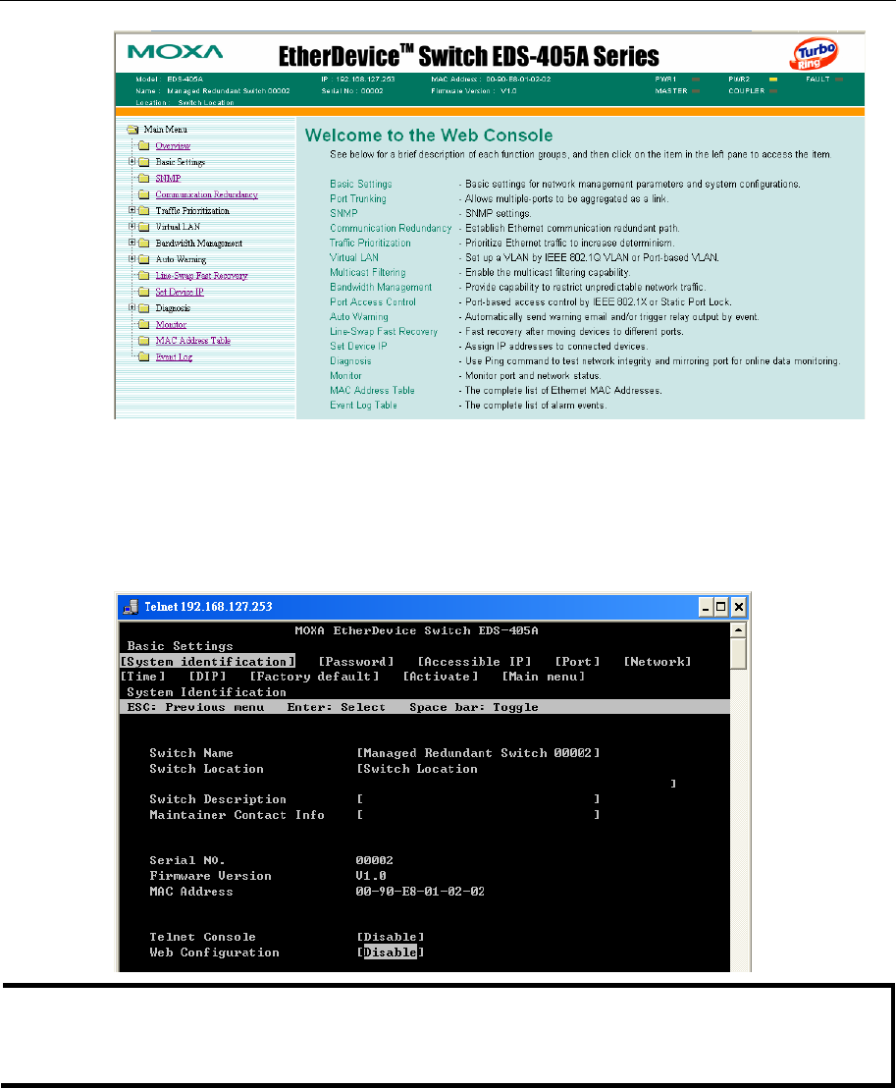Click the Telnet window scrollbar thumb
The width and height of the screenshot is (896, 1088).
[x=739, y=654]
